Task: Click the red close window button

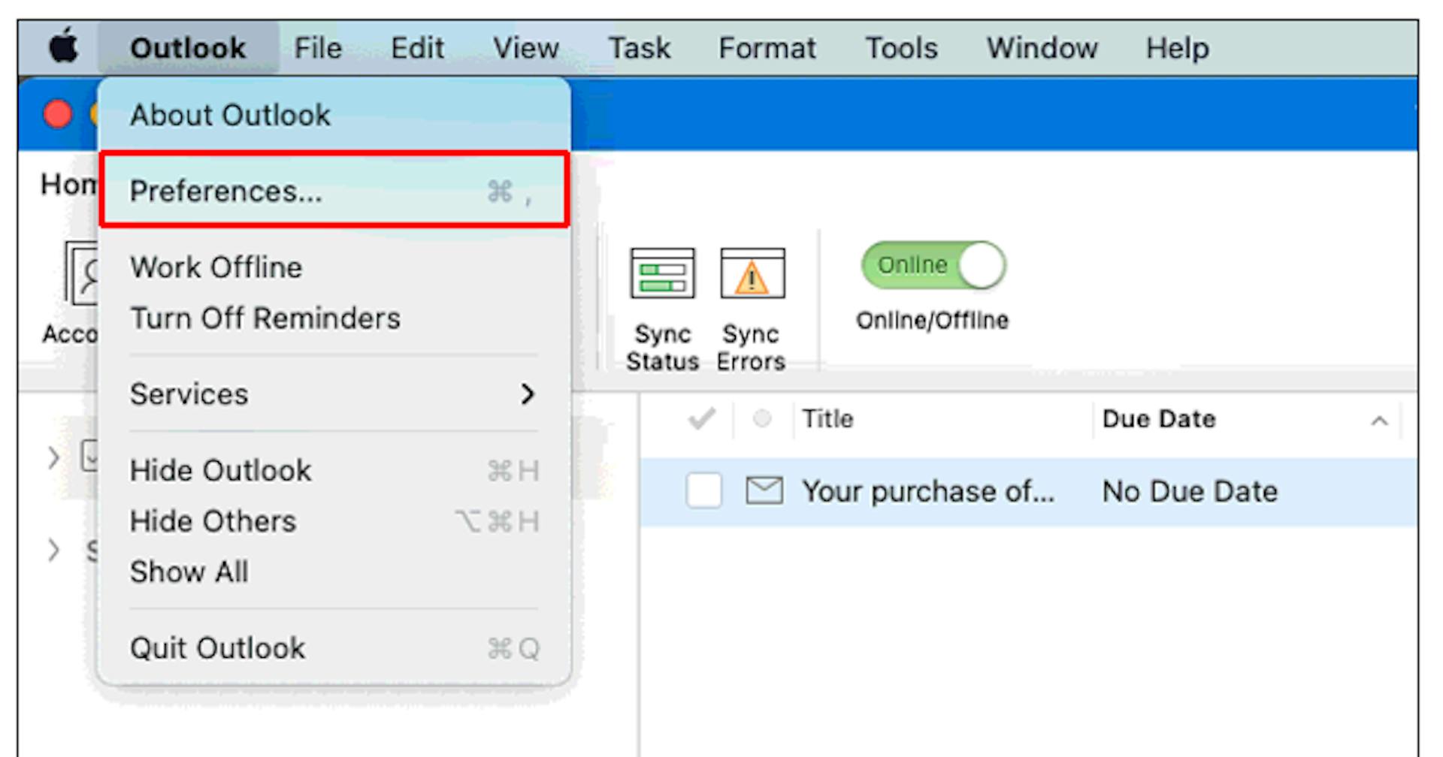Action: (x=58, y=114)
